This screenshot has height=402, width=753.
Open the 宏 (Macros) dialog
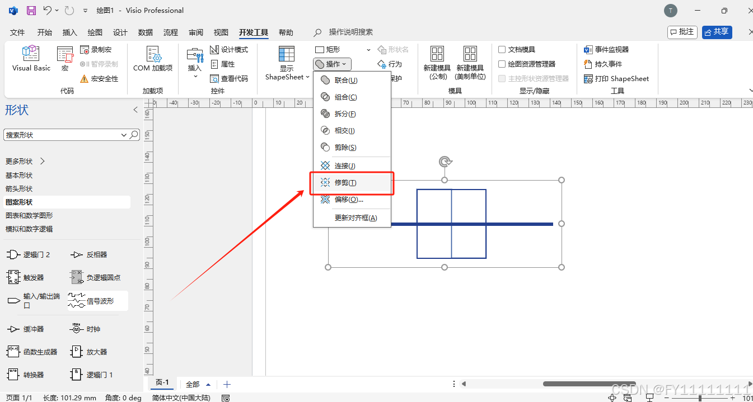pos(65,59)
